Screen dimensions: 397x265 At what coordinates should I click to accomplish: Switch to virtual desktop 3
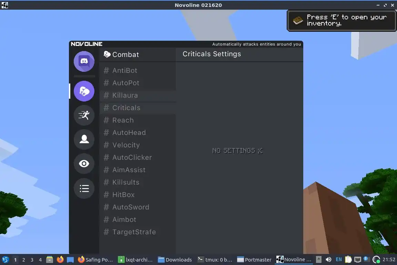click(x=32, y=260)
